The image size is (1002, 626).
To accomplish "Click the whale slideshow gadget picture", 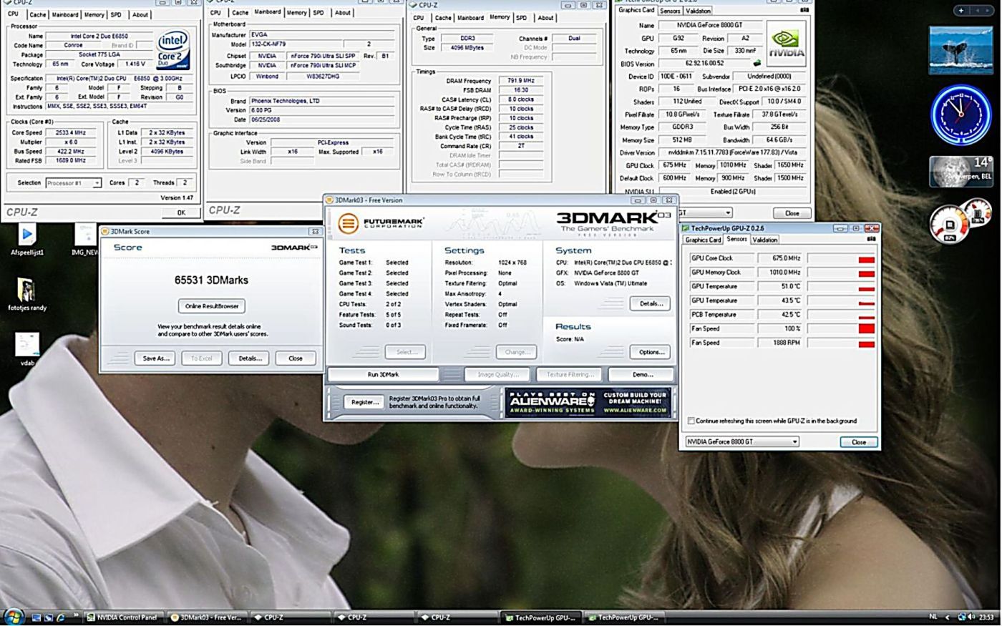I will (960, 50).
